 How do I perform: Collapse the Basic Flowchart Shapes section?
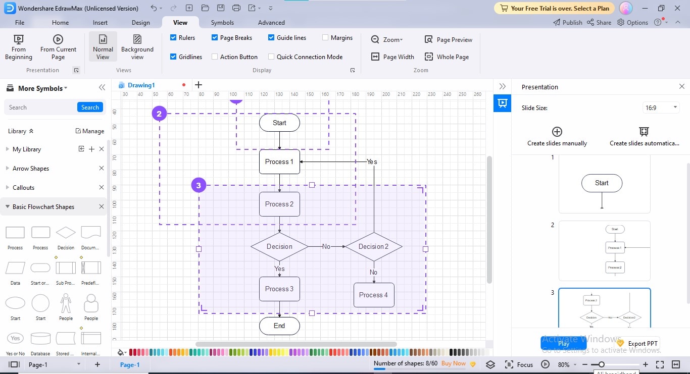(x=8, y=207)
